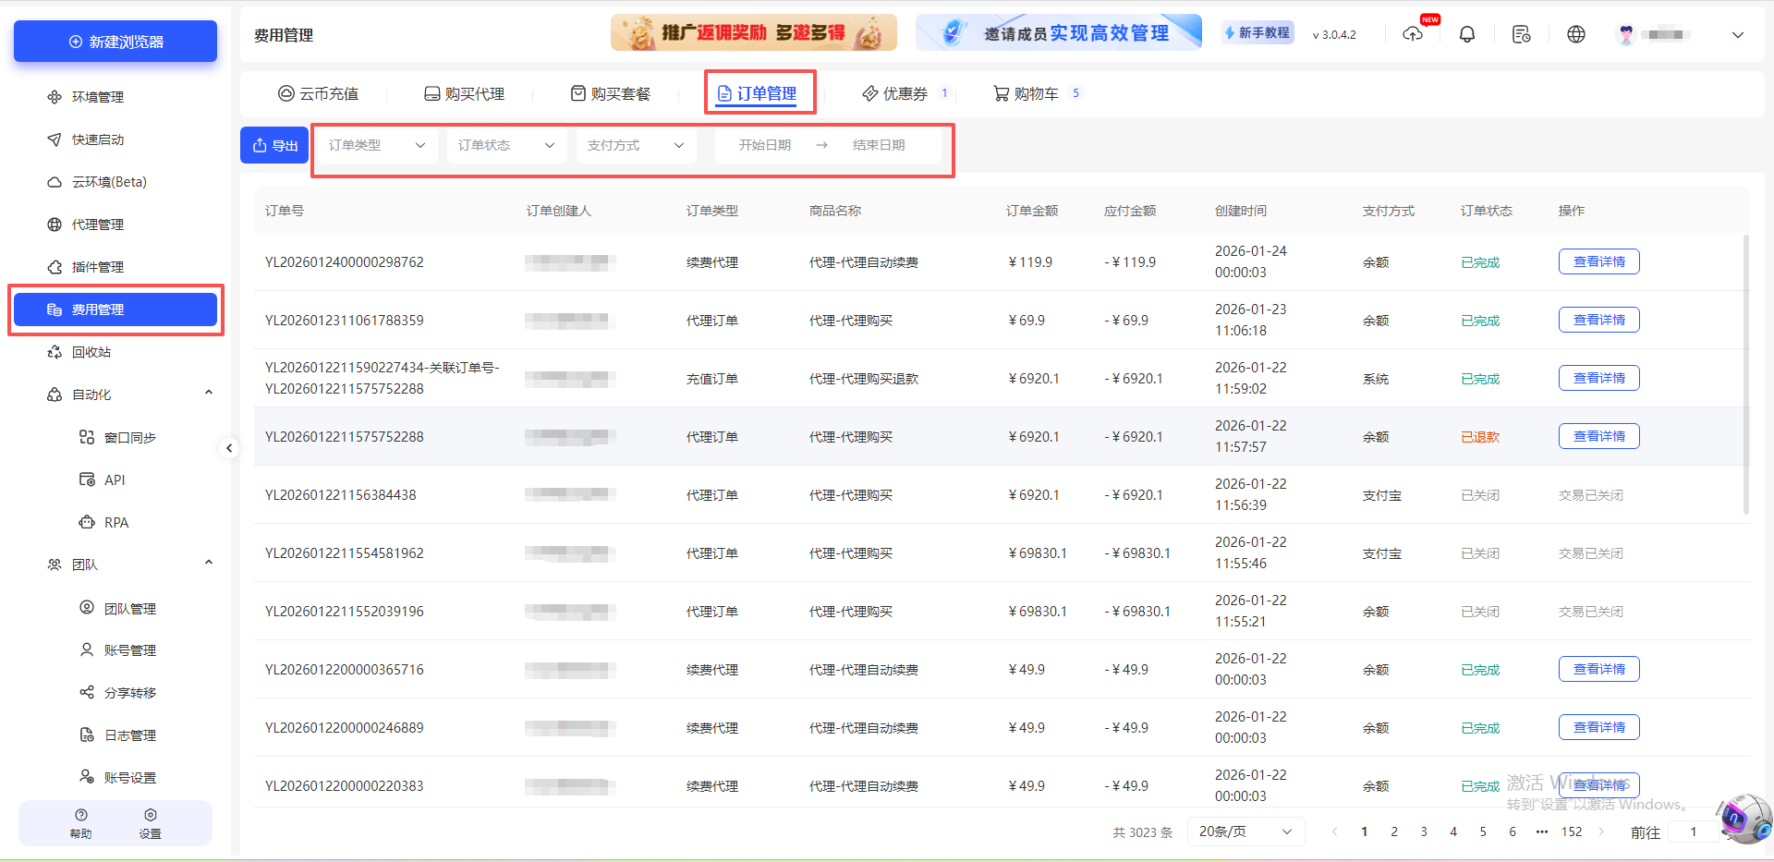Open the 订单类型 order type dropdown
The image size is (1774, 862).
(x=375, y=145)
